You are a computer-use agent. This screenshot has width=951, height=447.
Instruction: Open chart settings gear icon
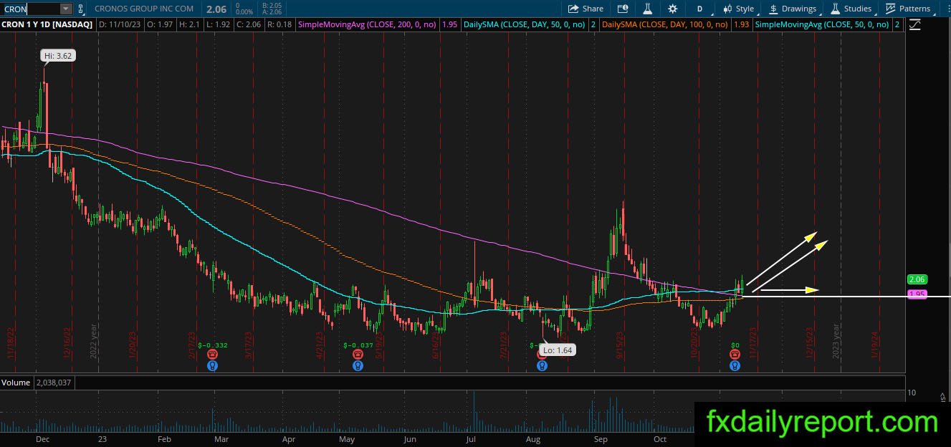tap(672, 9)
